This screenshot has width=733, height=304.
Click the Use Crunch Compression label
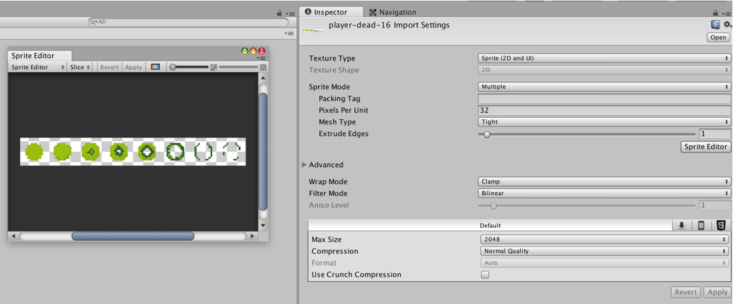pos(356,275)
